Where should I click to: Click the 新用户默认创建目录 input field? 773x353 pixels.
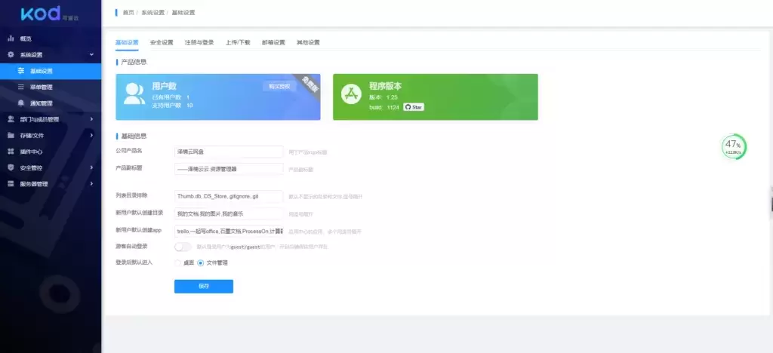229,213
